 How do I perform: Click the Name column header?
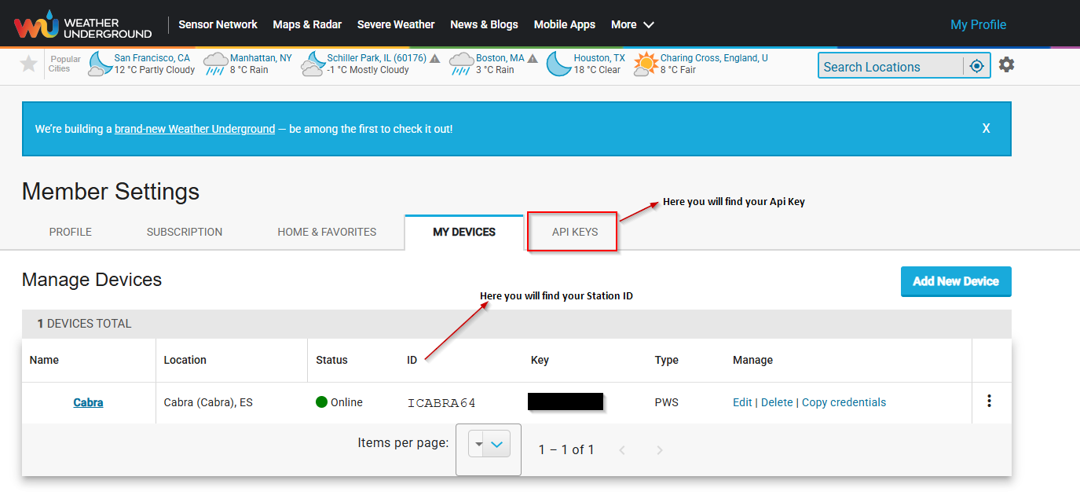(44, 360)
